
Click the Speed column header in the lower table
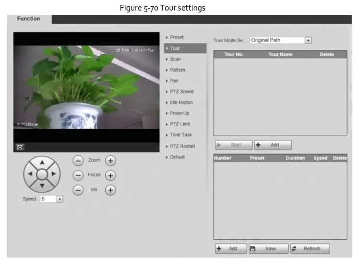point(320,158)
